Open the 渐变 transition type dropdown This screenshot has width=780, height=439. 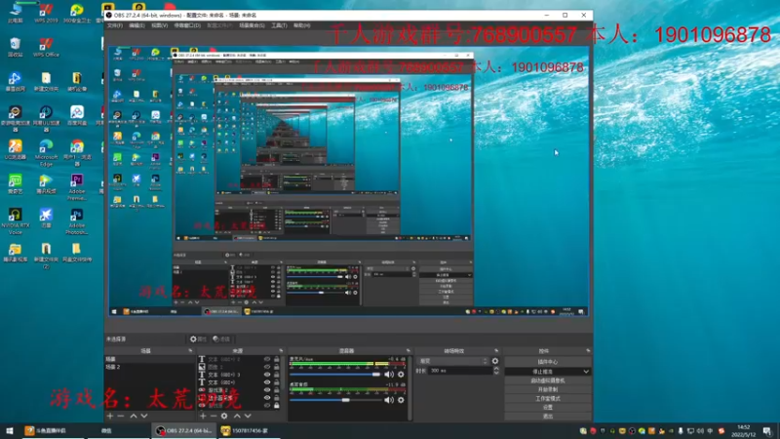click(x=453, y=361)
